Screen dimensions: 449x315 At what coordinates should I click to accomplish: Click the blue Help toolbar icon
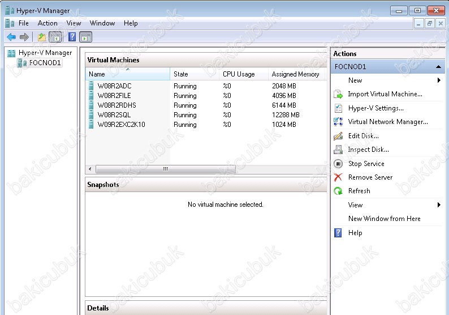[72, 37]
